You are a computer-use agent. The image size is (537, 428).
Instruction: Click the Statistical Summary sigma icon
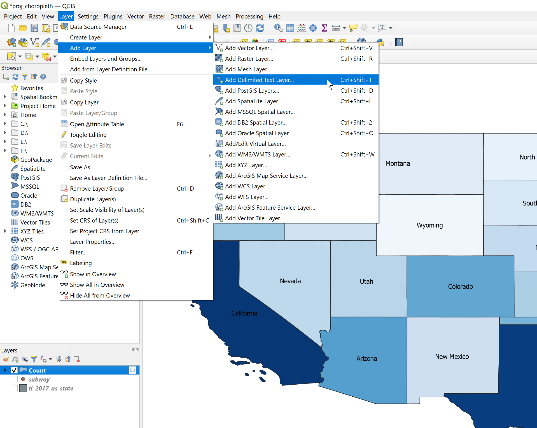click(x=324, y=28)
